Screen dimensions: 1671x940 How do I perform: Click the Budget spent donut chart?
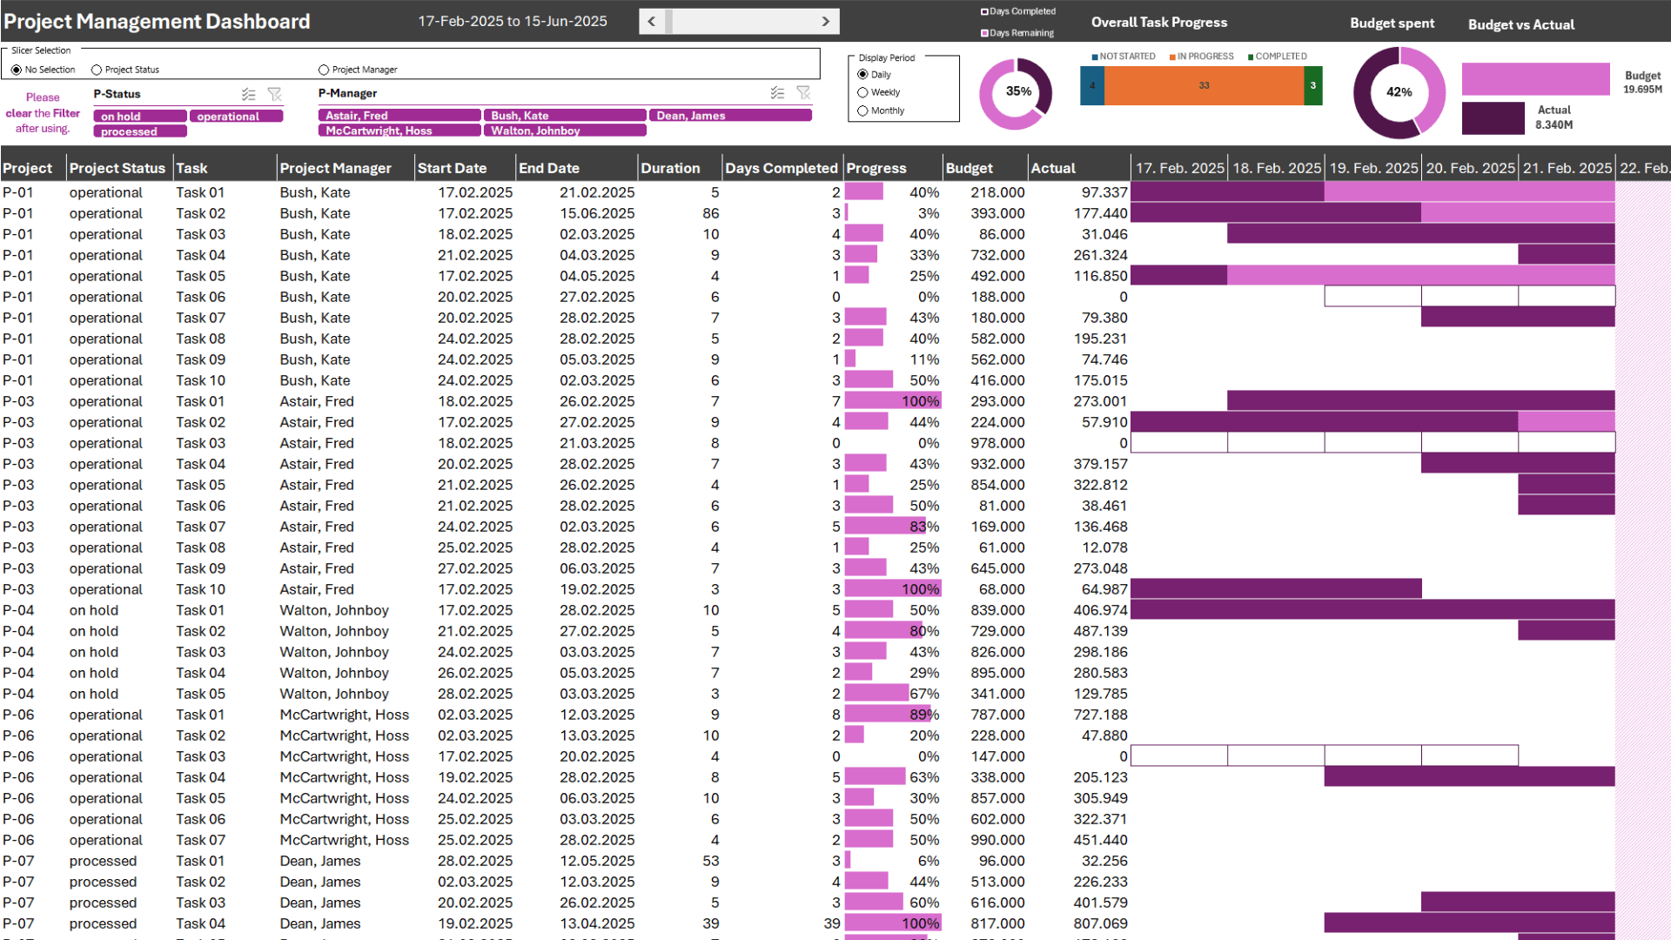(x=1398, y=91)
